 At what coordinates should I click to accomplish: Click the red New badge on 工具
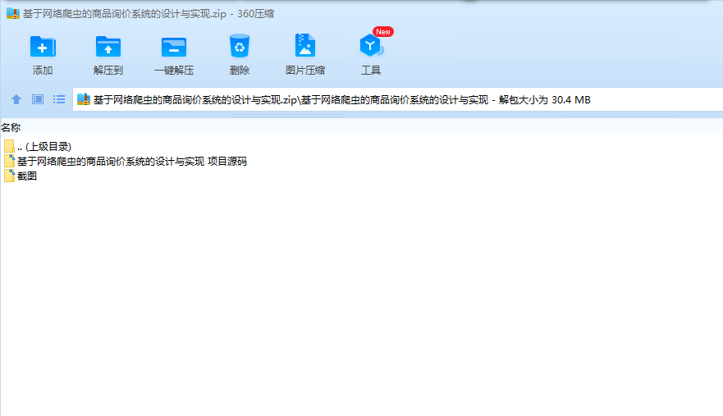click(383, 32)
